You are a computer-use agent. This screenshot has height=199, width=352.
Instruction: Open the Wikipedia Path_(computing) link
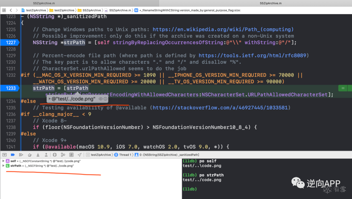(x=223, y=30)
